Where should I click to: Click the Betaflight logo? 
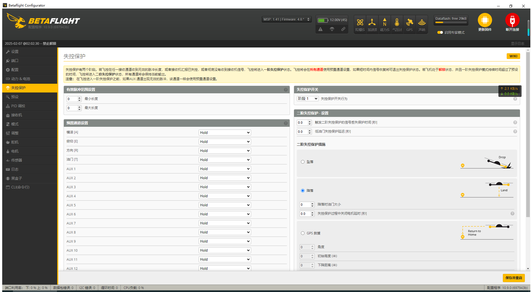click(x=43, y=21)
